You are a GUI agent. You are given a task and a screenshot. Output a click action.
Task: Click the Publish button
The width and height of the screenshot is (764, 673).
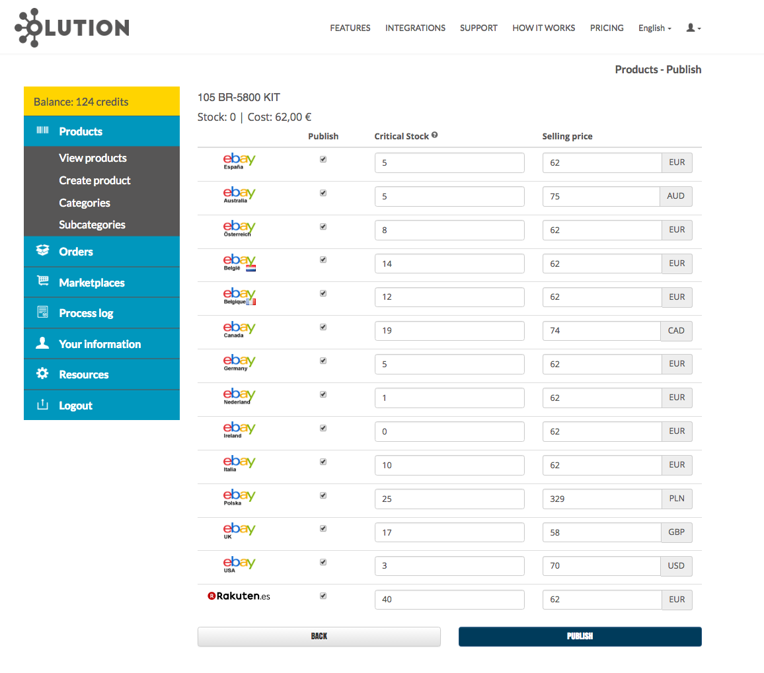pos(580,637)
